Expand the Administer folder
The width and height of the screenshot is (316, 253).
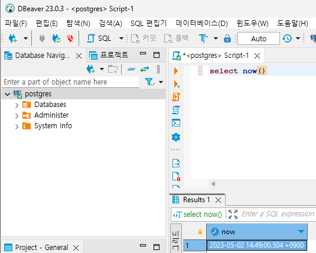(x=17, y=116)
